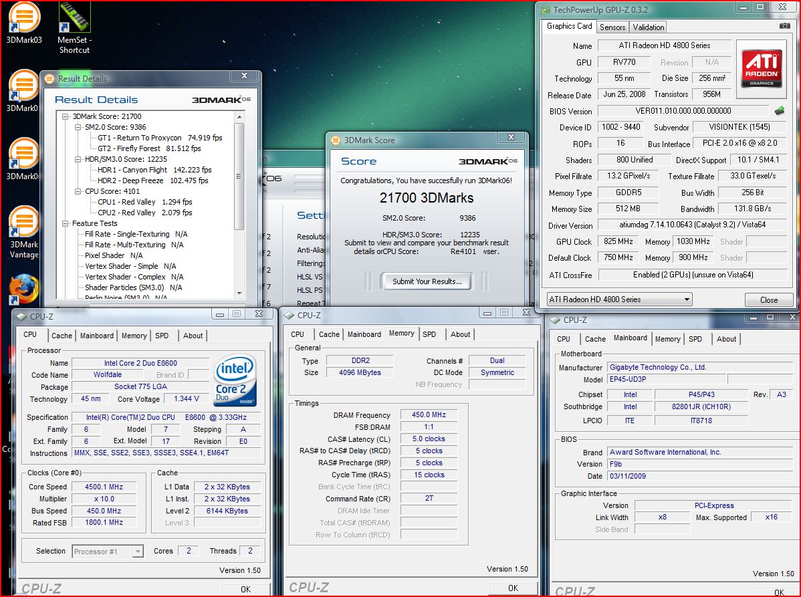Click the Result Details window icon

coord(49,79)
